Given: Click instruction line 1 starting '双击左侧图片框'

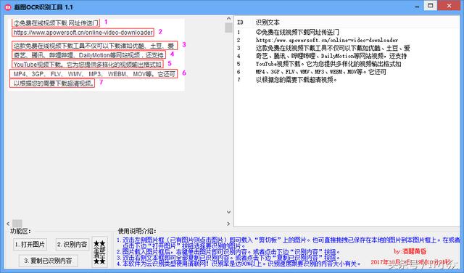Looking at the screenshot, I should click(x=289, y=243).
